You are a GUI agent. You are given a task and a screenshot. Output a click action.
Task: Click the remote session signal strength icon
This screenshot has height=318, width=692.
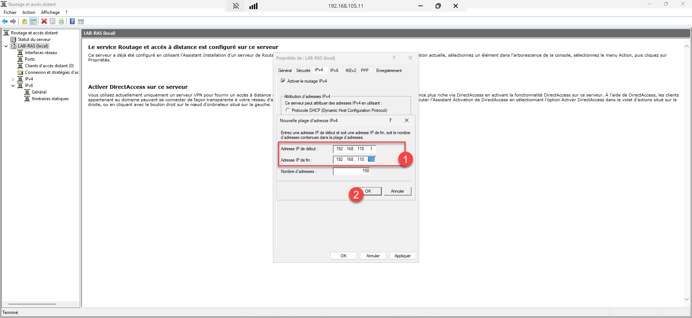coord(253,6)
